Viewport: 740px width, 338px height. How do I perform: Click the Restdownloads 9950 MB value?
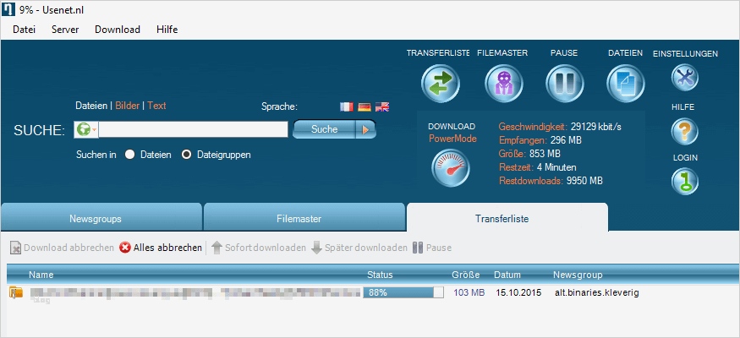584,181
